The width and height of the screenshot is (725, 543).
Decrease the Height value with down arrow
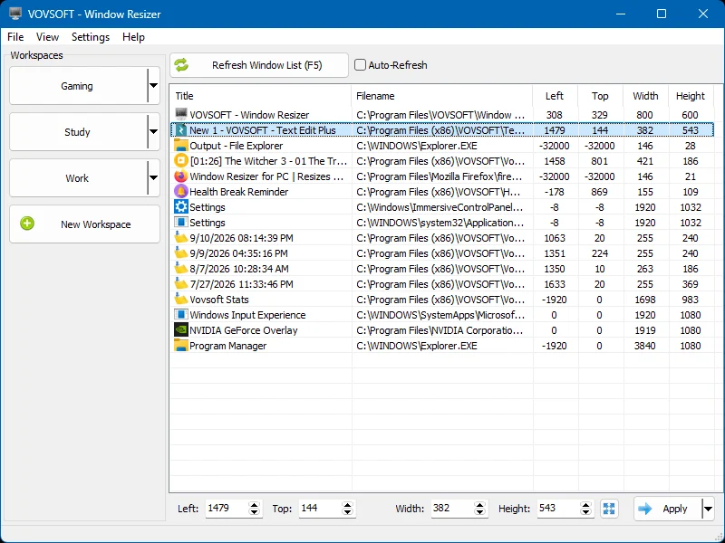pyautogui.click(x=585, y=512)
